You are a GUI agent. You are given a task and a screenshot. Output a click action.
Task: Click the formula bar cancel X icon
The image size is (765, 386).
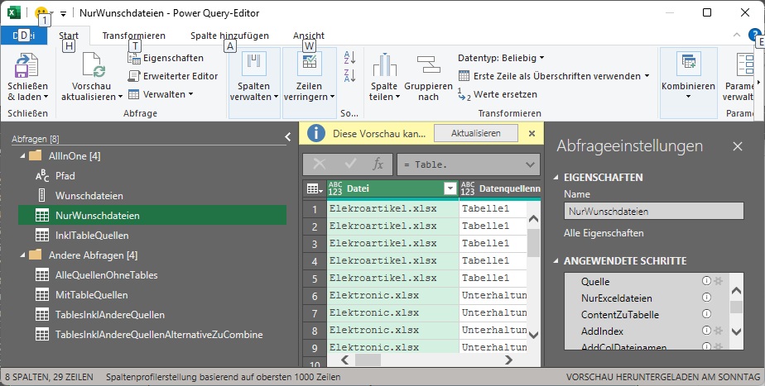(319, 164)
